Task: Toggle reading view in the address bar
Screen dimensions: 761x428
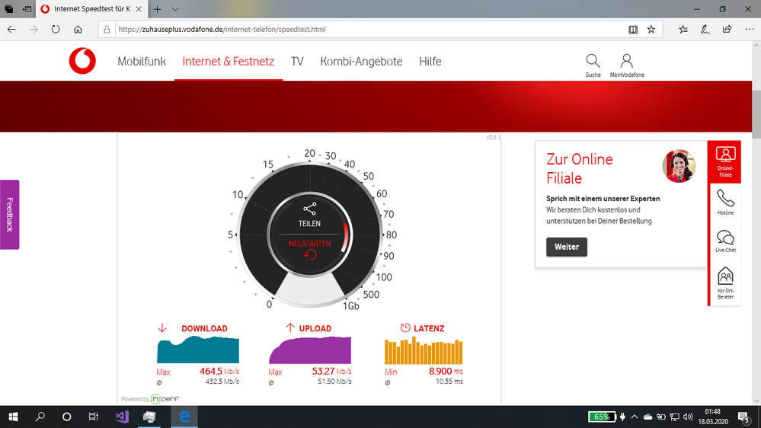Action: point(633,30)
